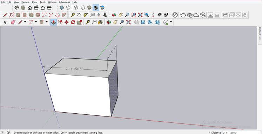Open the Extensions menu

65,2
